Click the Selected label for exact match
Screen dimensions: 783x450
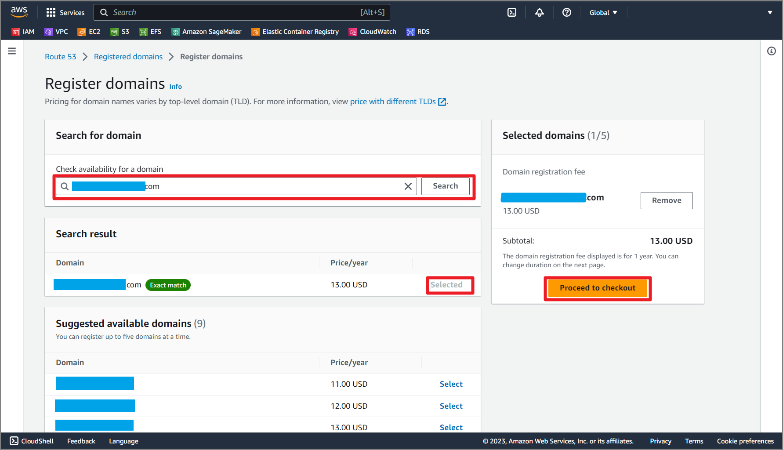pyautogui.click(x=446, y=285)
